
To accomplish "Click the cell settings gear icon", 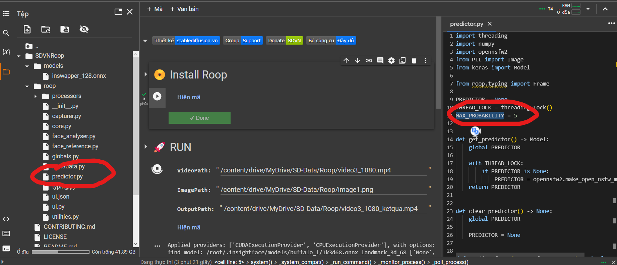I will pos(391,60).
